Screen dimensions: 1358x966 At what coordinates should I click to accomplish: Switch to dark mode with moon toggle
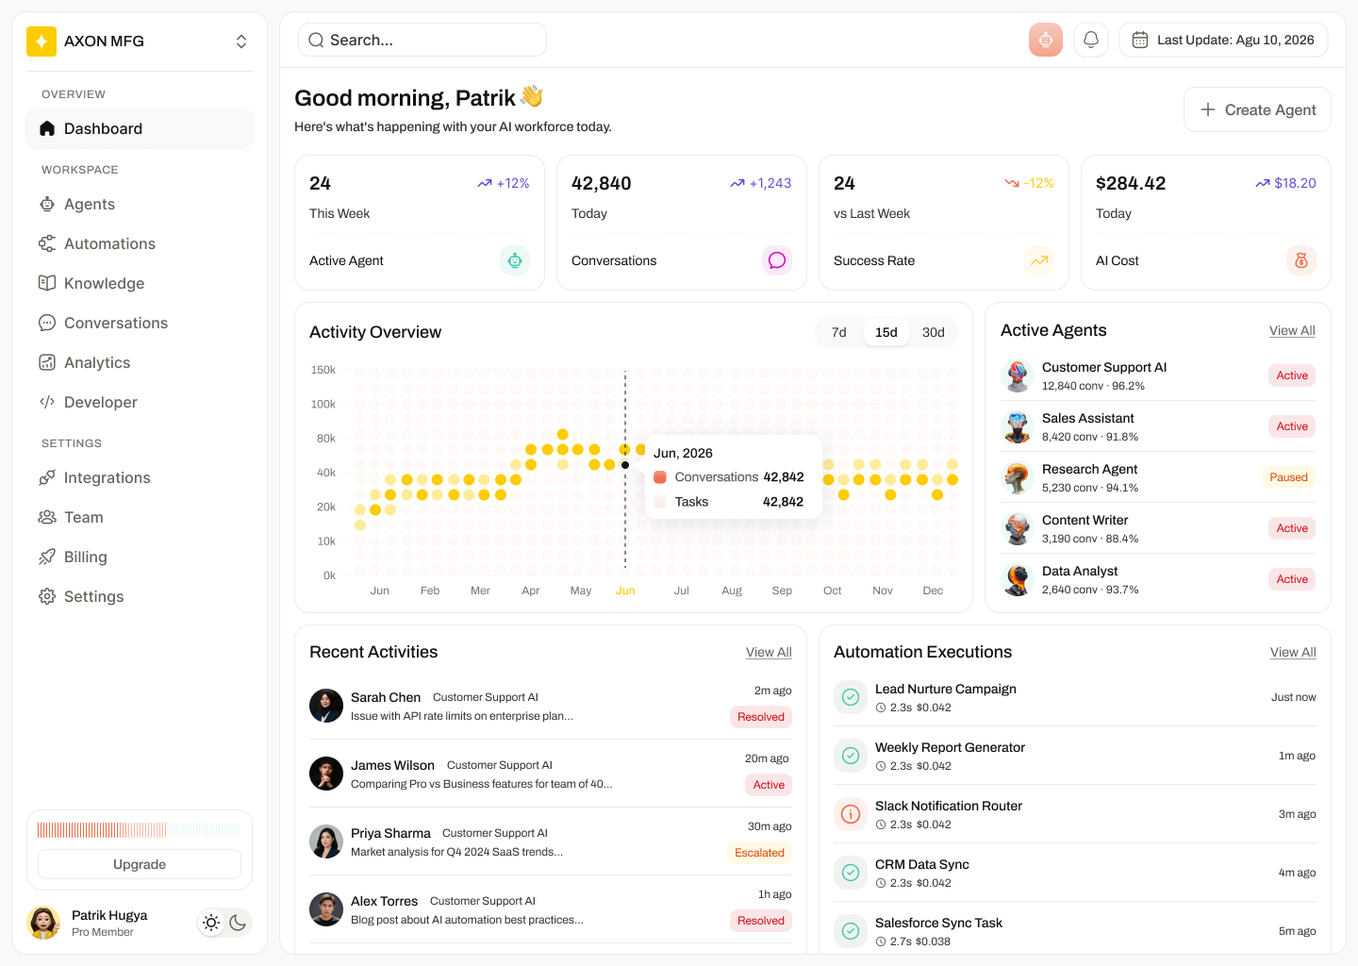238,923
